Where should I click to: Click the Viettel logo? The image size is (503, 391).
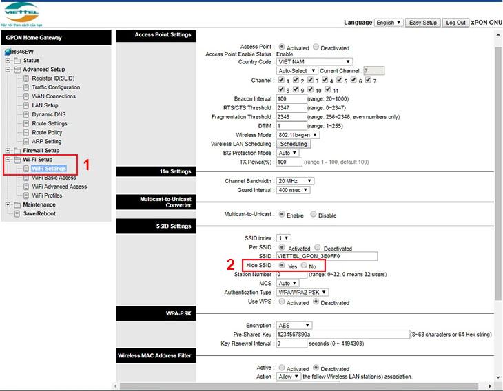point(21,14)
